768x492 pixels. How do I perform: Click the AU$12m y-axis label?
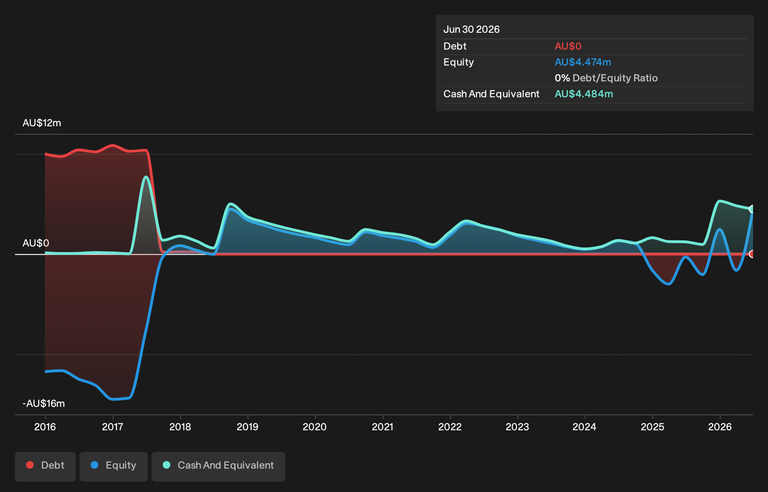point(42,123)
